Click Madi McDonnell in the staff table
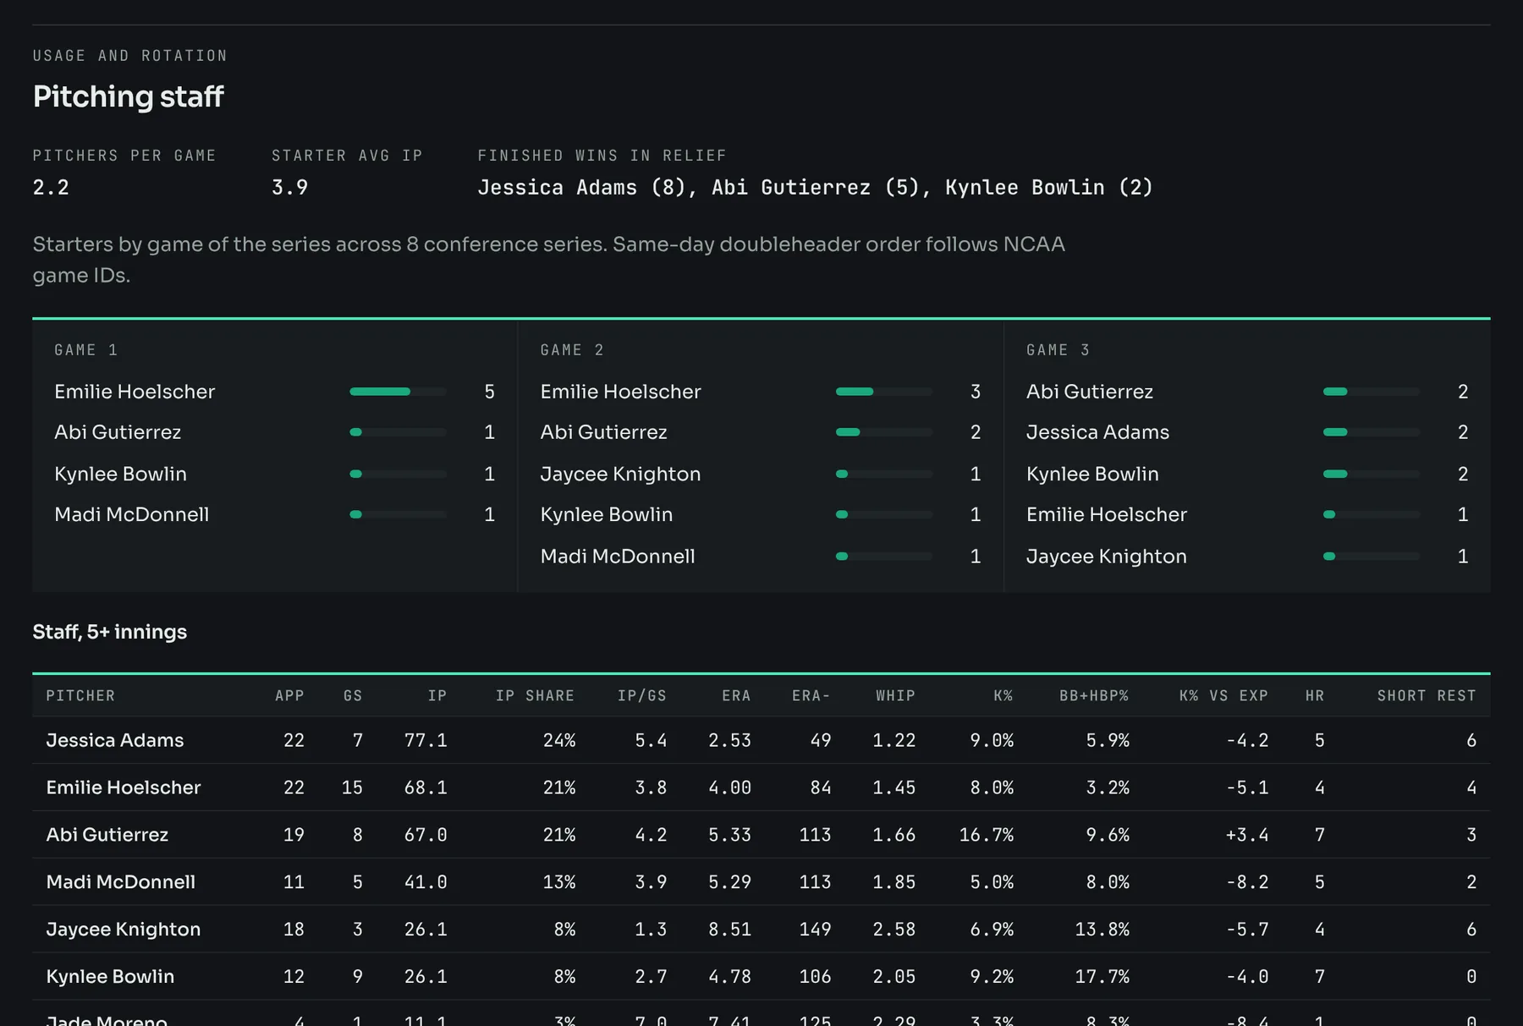 tap(121, 882)
